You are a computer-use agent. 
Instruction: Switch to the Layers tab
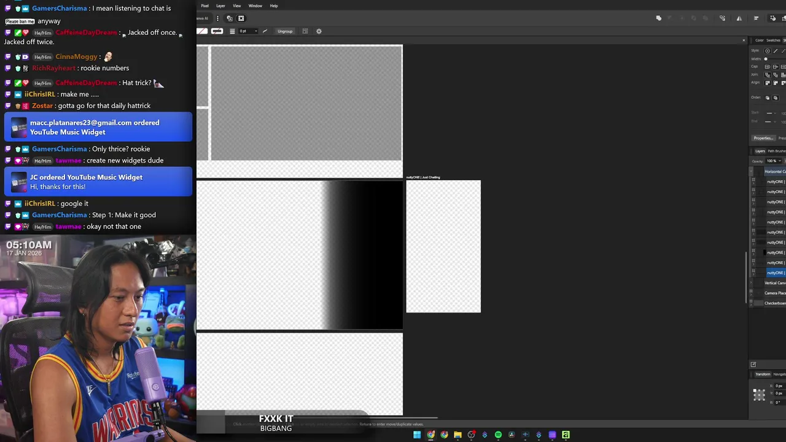[760, 151]
